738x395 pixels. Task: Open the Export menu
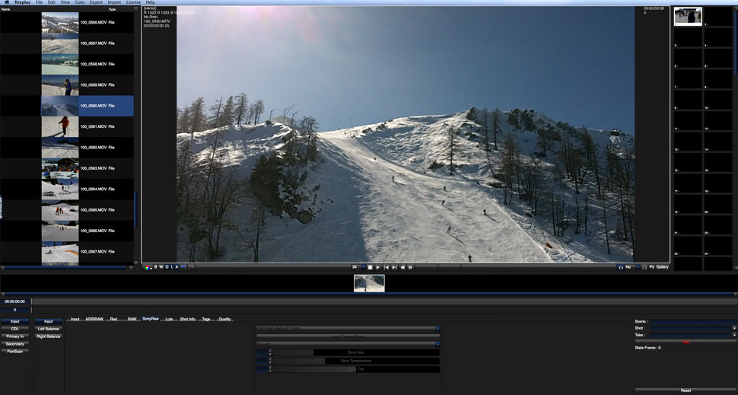96,2
